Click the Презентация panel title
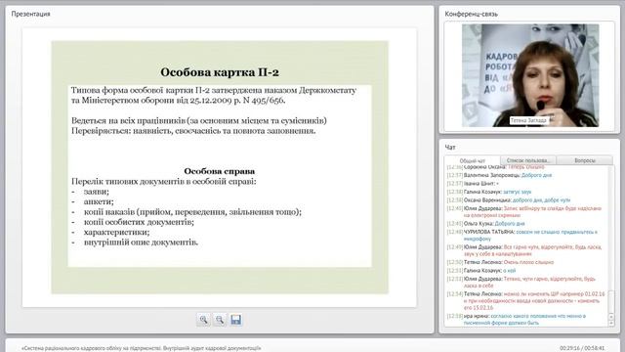Viewport: 625px width, 352px height. click(x=30, y=14)
